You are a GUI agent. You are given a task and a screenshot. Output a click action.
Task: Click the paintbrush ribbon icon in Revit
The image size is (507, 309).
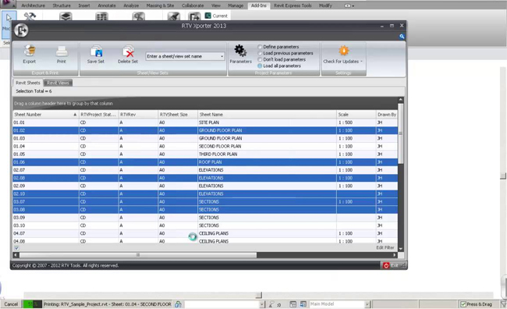(174, 16)
